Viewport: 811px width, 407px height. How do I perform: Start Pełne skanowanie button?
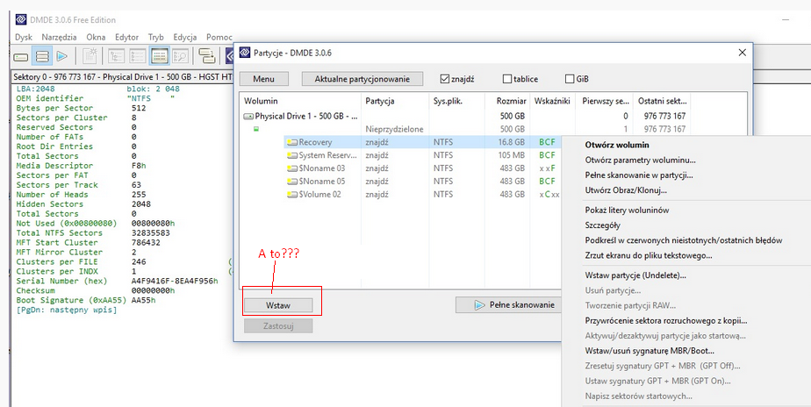[x=508, y=305]
